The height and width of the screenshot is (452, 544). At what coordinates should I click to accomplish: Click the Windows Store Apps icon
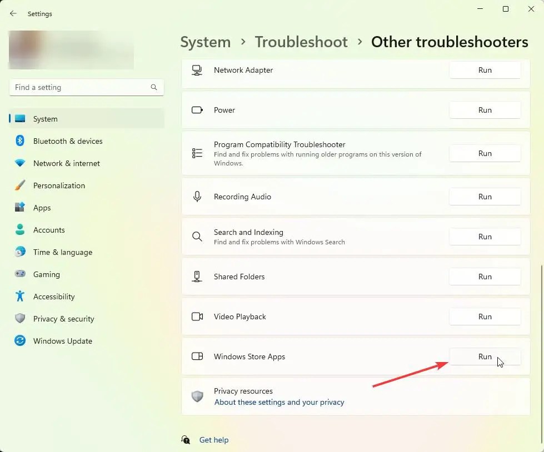197,356
